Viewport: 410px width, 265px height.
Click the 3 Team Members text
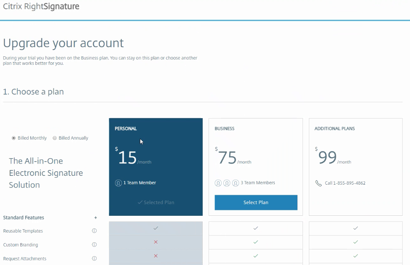click(x=258, y=183)
